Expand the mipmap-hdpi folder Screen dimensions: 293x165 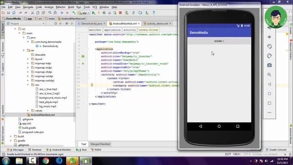coord(28,63)
